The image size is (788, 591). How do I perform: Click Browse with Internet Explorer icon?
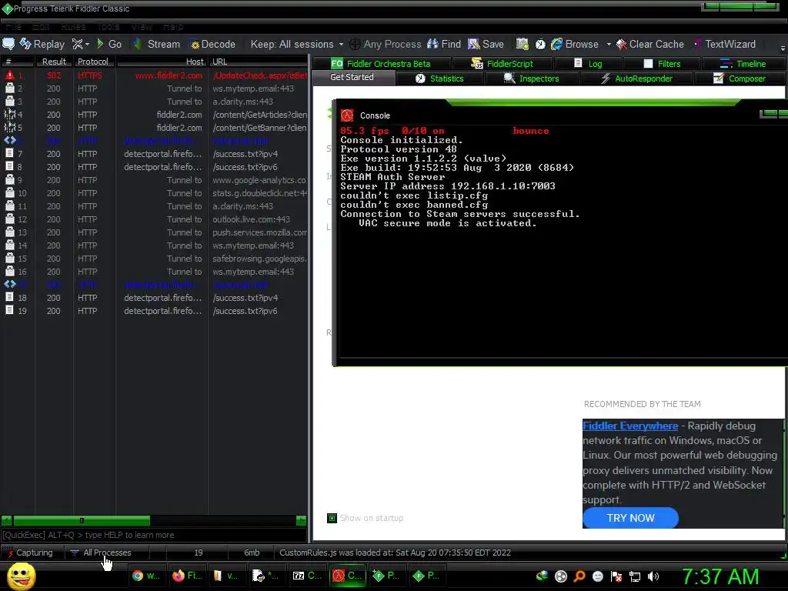[x=574, y=44]
